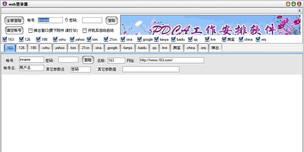Open the baidu tab

coord(142,48)
